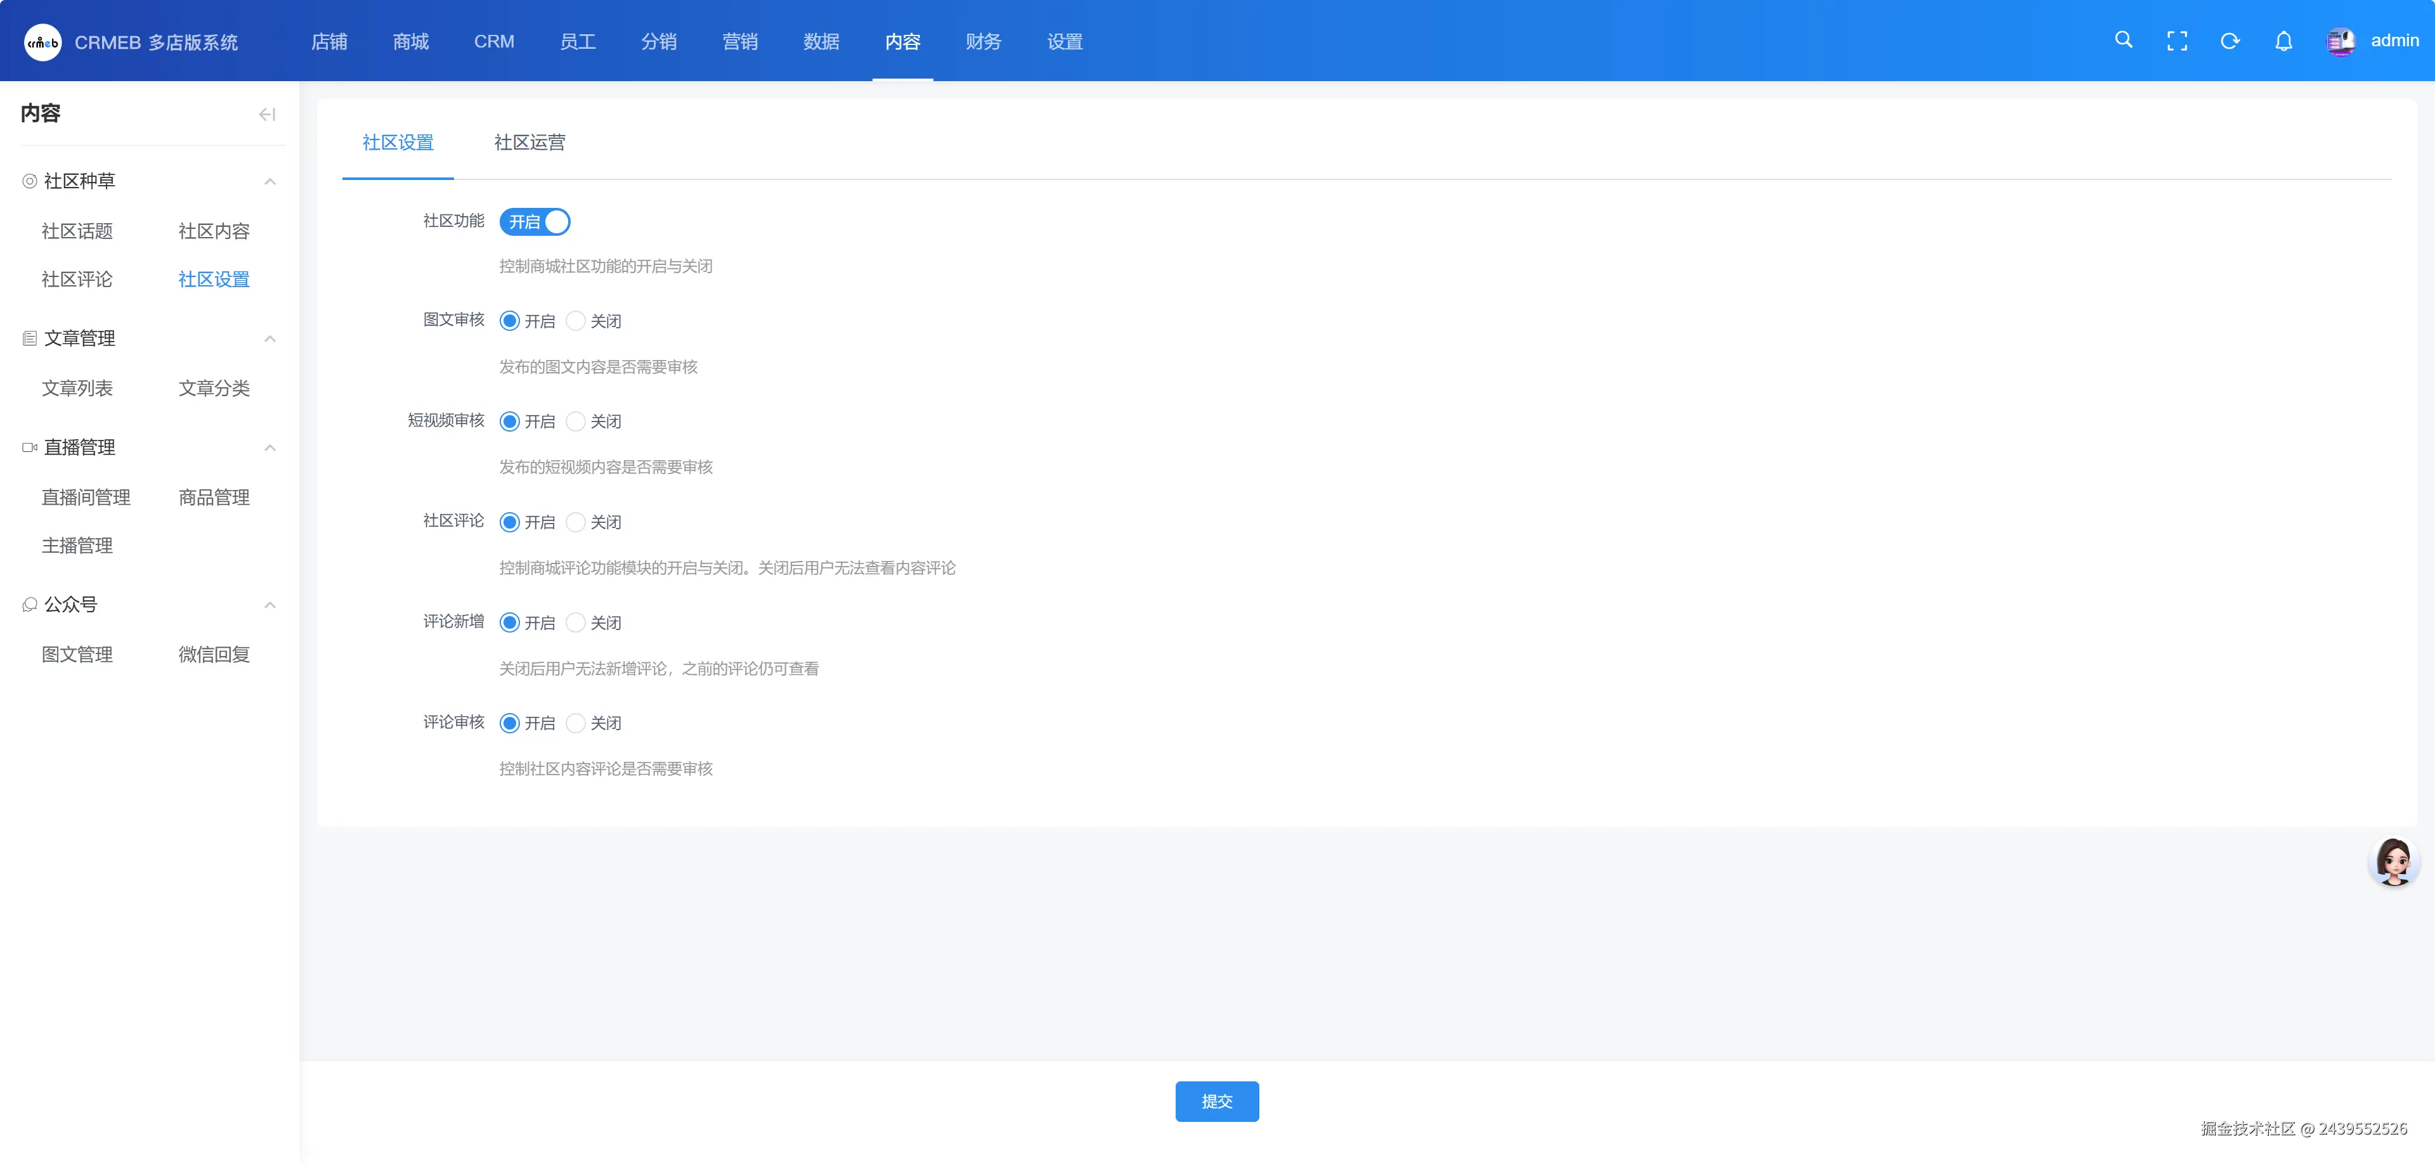
Task: Click the admin avatar icon
Action: (2341, 41)
